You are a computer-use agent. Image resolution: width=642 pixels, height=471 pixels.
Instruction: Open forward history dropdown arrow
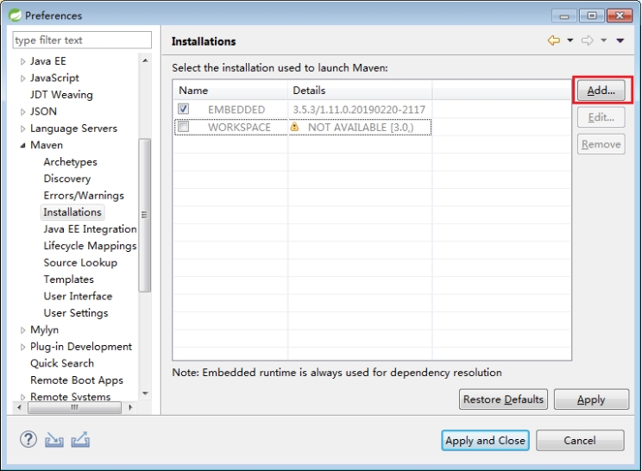point(603,40)
